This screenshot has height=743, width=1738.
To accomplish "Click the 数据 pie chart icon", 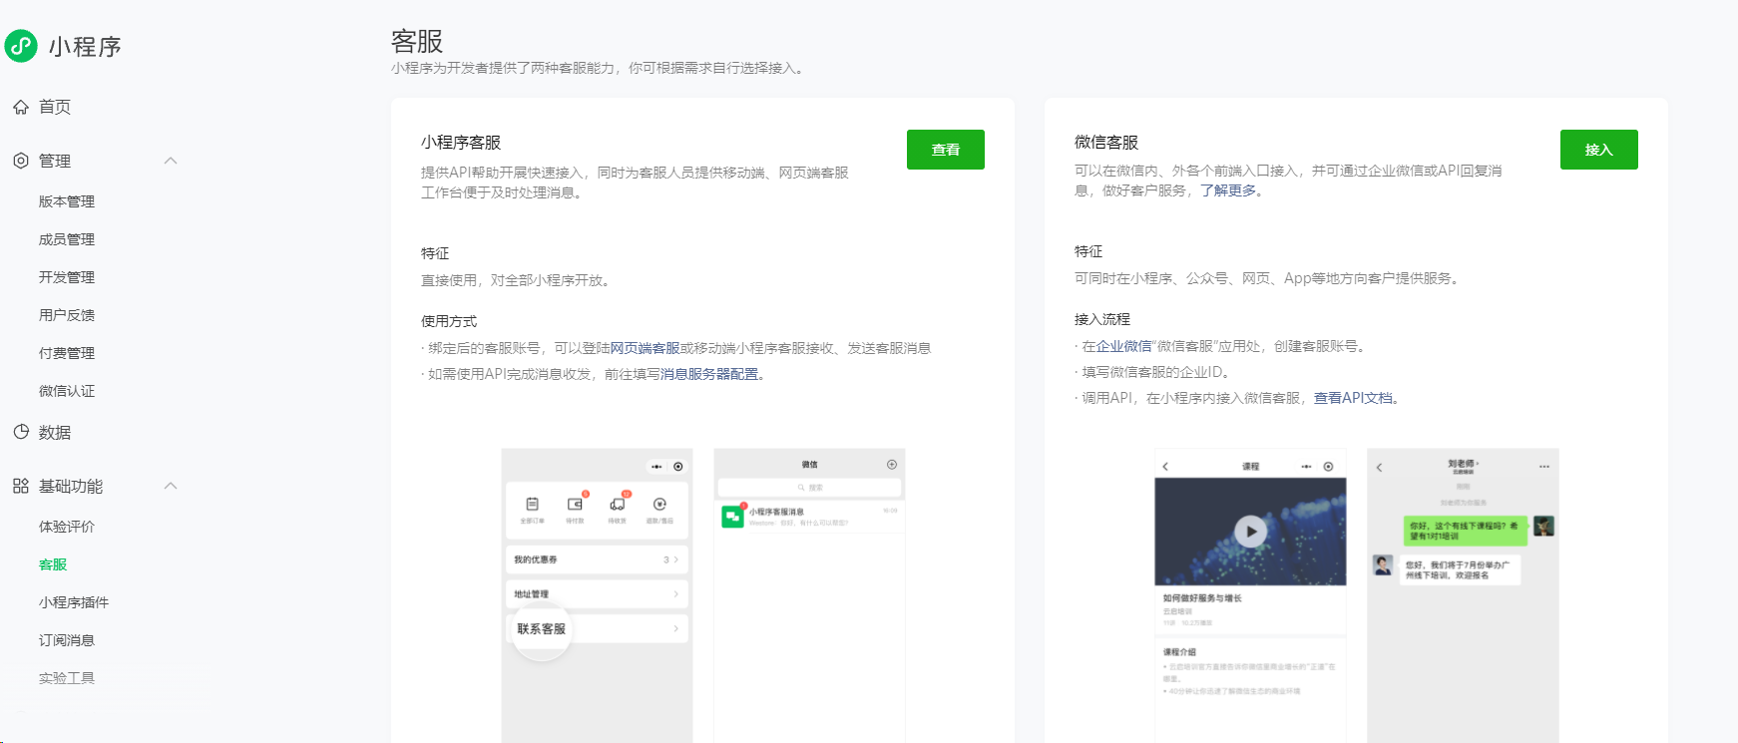I will 20,432.
